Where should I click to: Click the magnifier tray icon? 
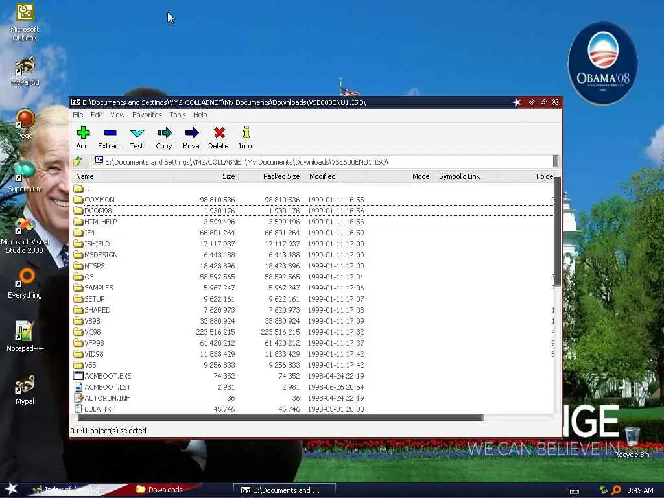tap(616, 490)
